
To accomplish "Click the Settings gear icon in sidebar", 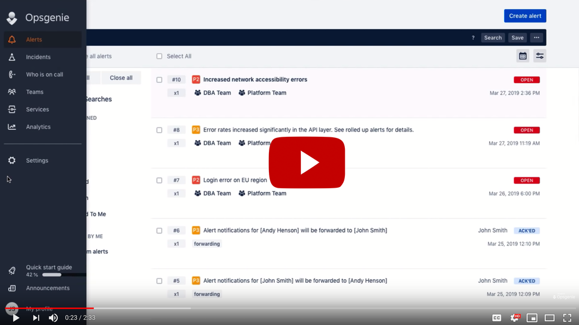I will point(12,160).
